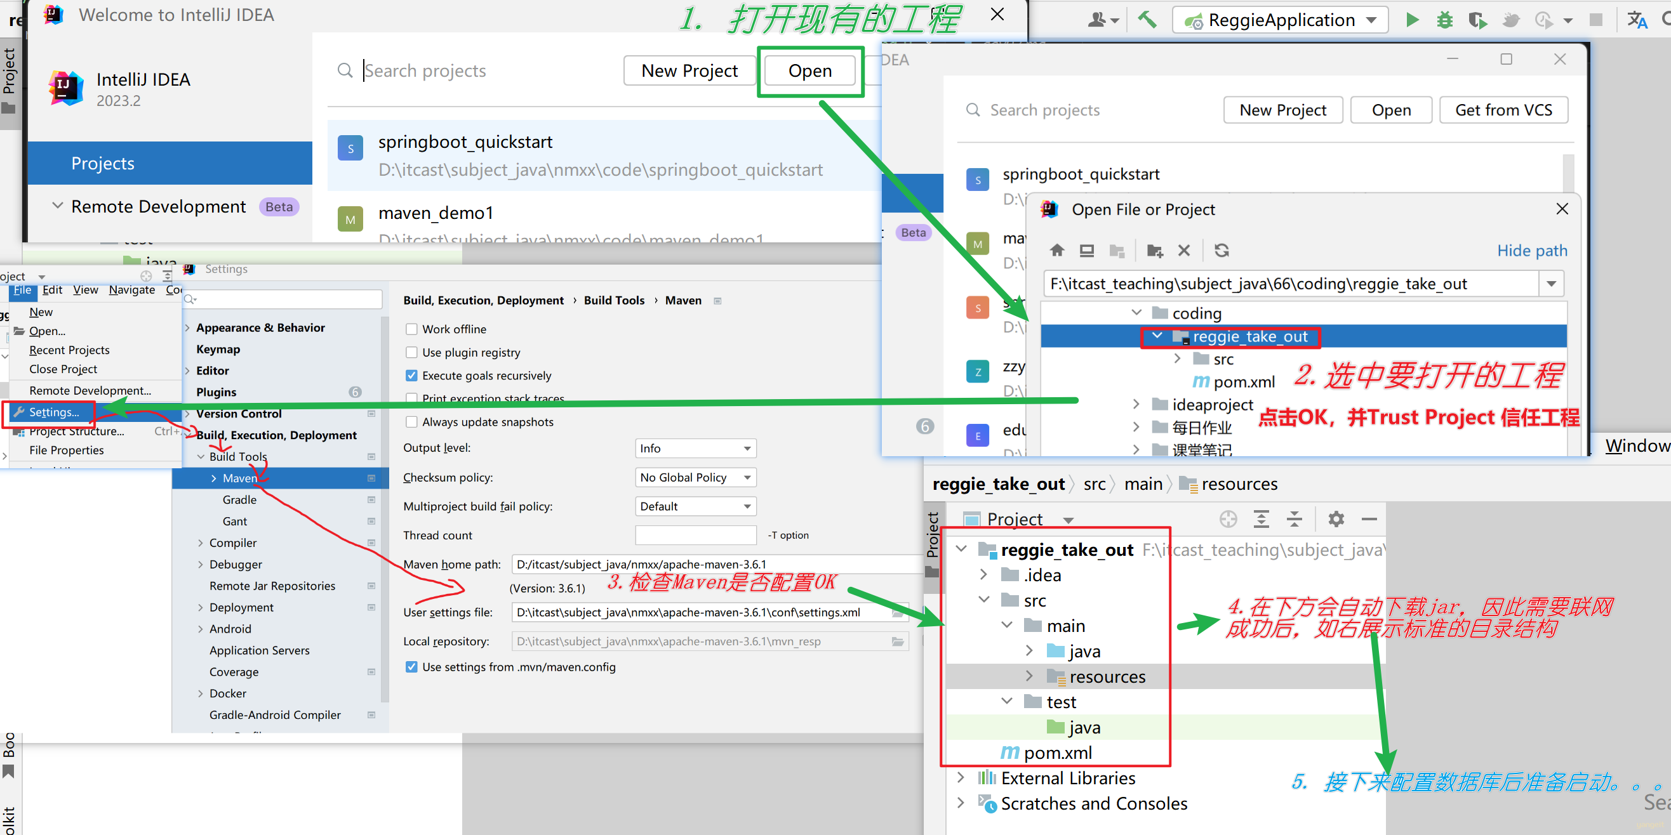Click Get from VCS button
The width and height of the screenshot is (1671, 835).
click(x=1503, y=110)
